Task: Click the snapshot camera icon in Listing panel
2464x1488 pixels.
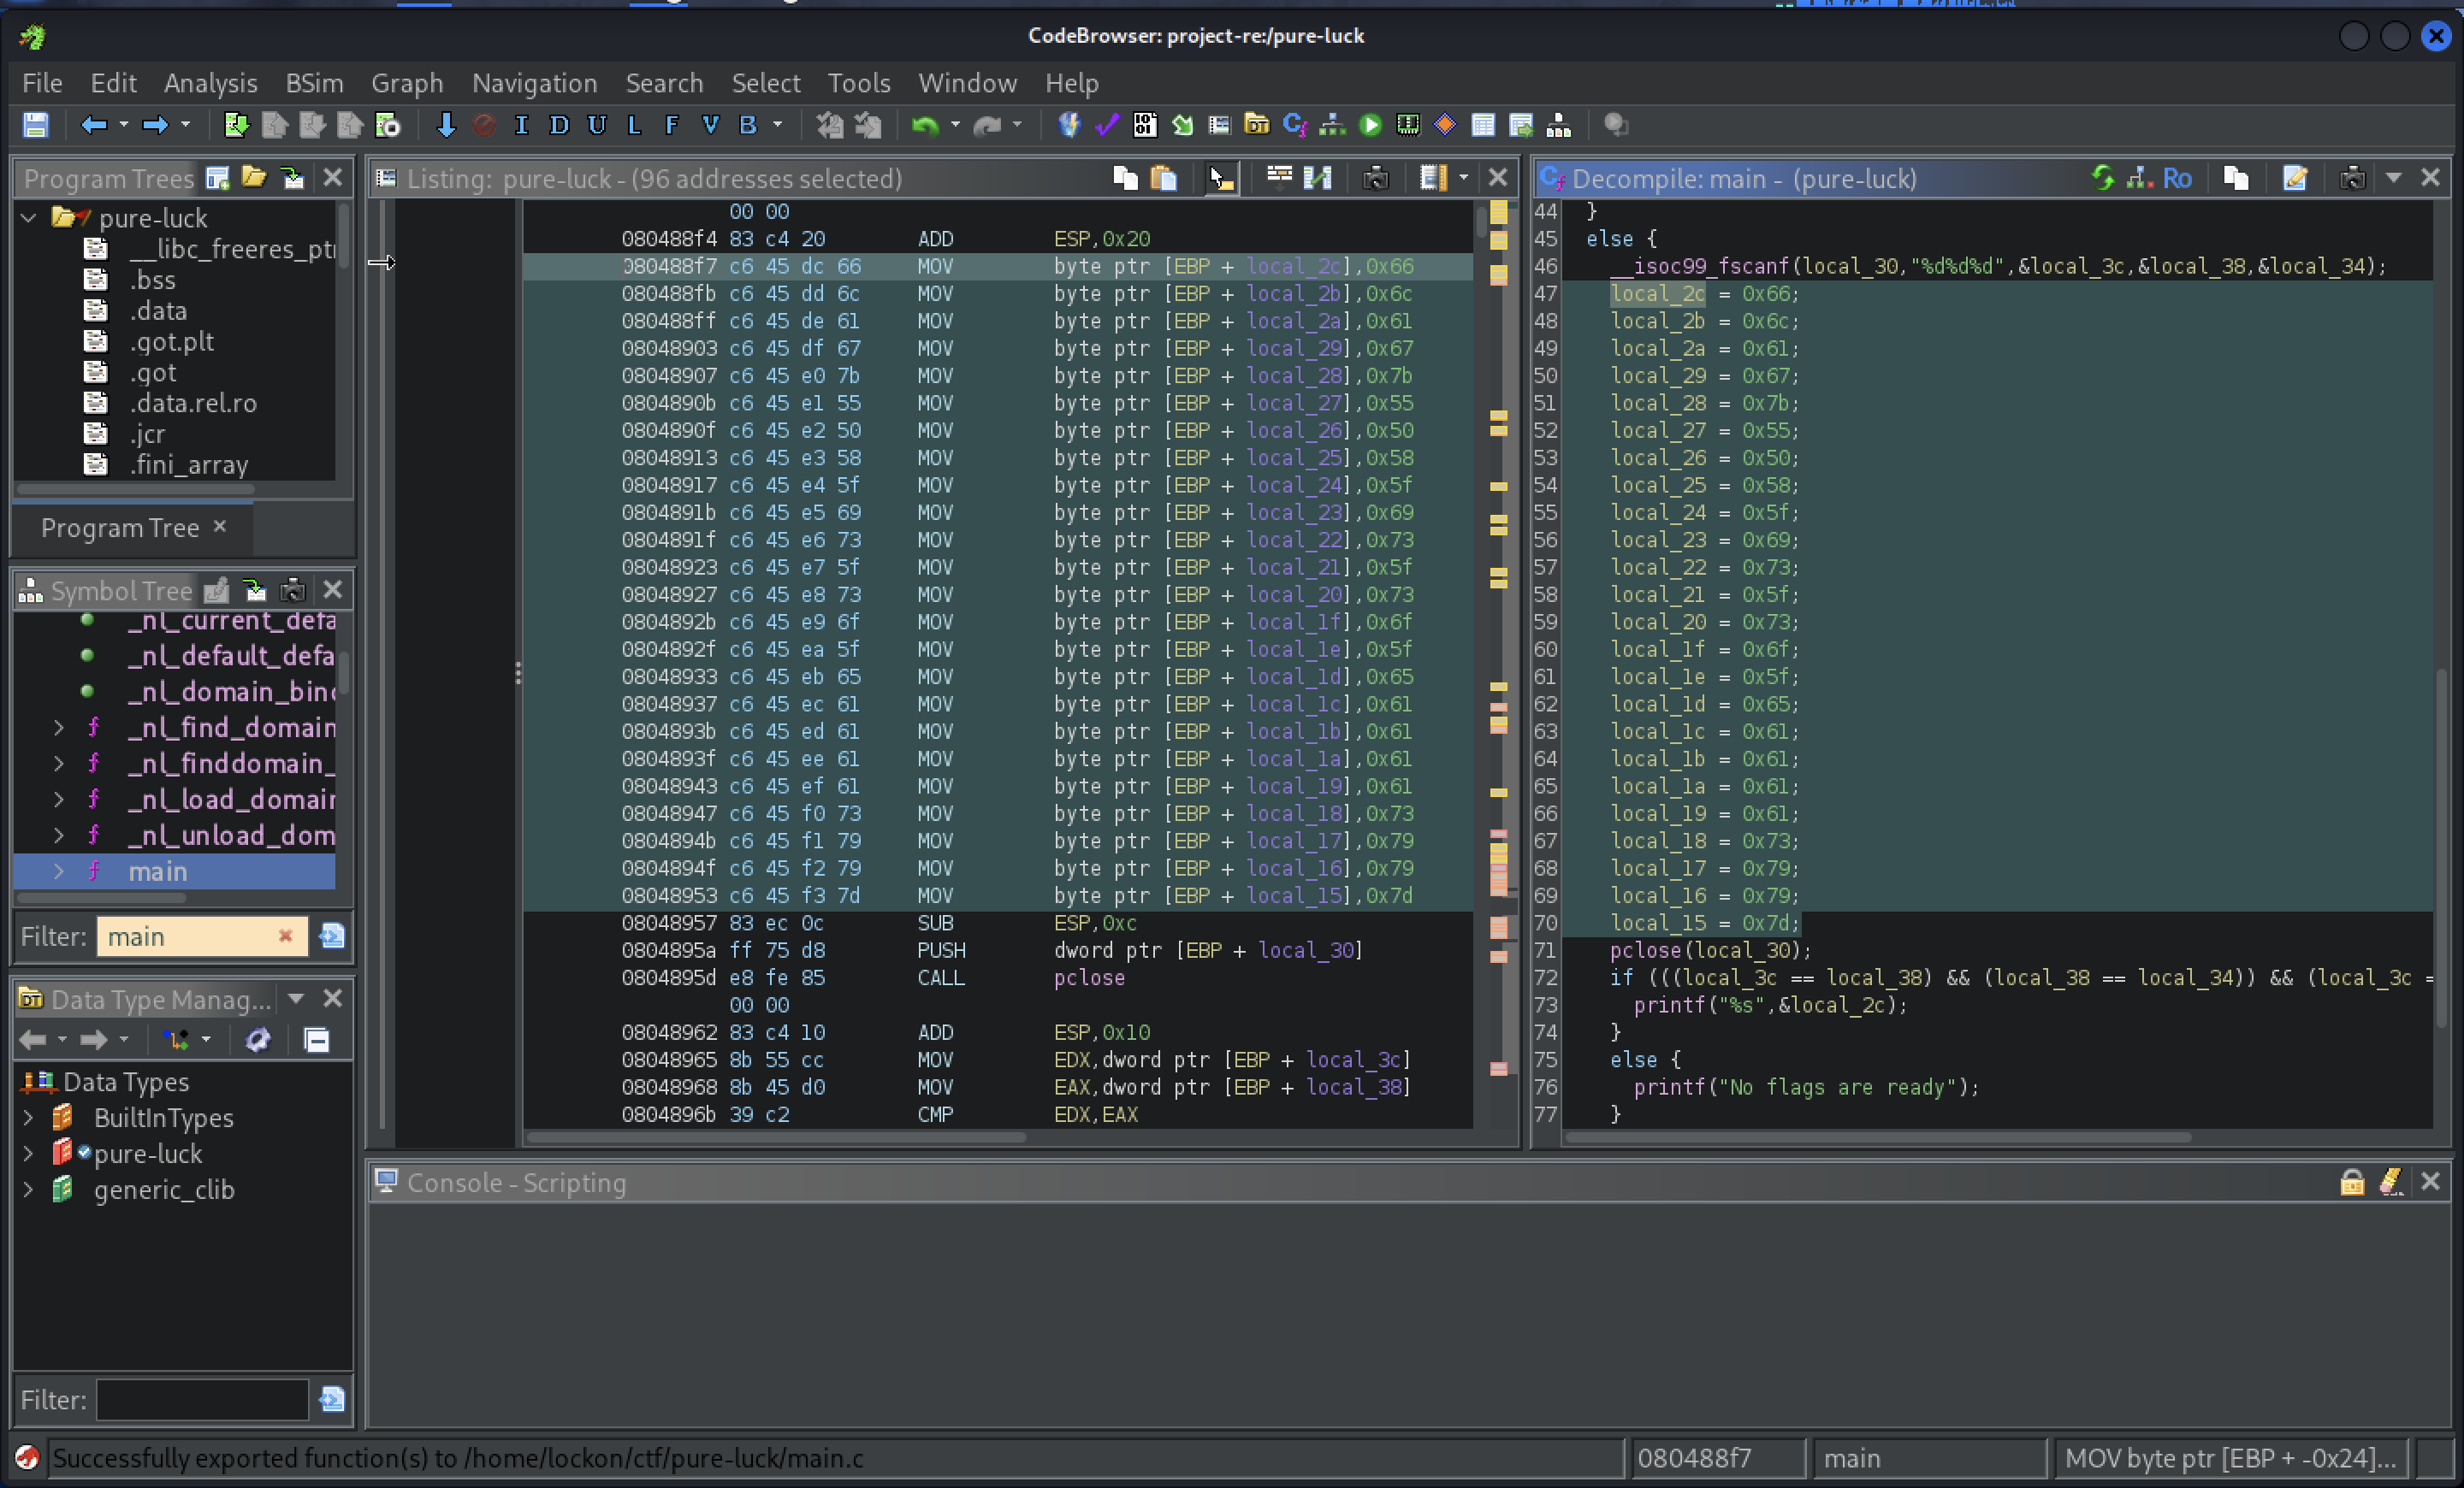Action: click(1376, 178)
